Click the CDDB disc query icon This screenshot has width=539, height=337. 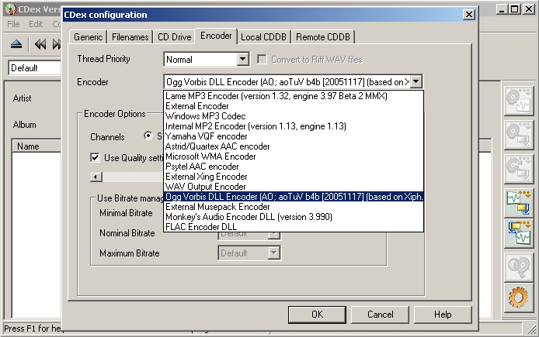519,268
